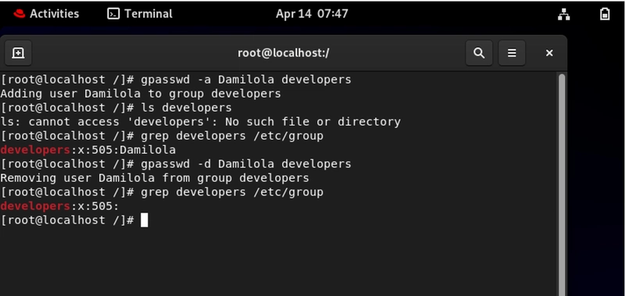Screen dimensions: 625x296
Task: Click the last red developers text
Action: [x=35, y=206]
